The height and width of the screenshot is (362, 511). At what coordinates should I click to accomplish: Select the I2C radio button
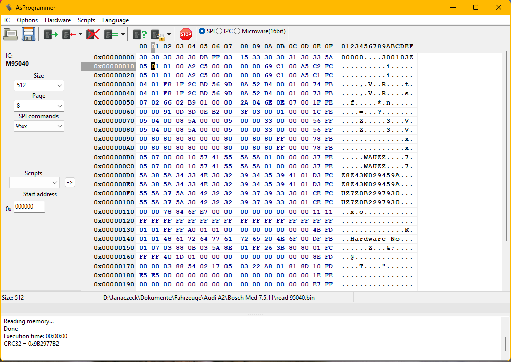pos(219,31)
